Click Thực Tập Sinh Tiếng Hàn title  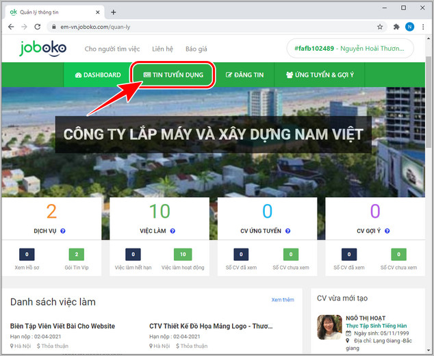[x=376, y=326]
